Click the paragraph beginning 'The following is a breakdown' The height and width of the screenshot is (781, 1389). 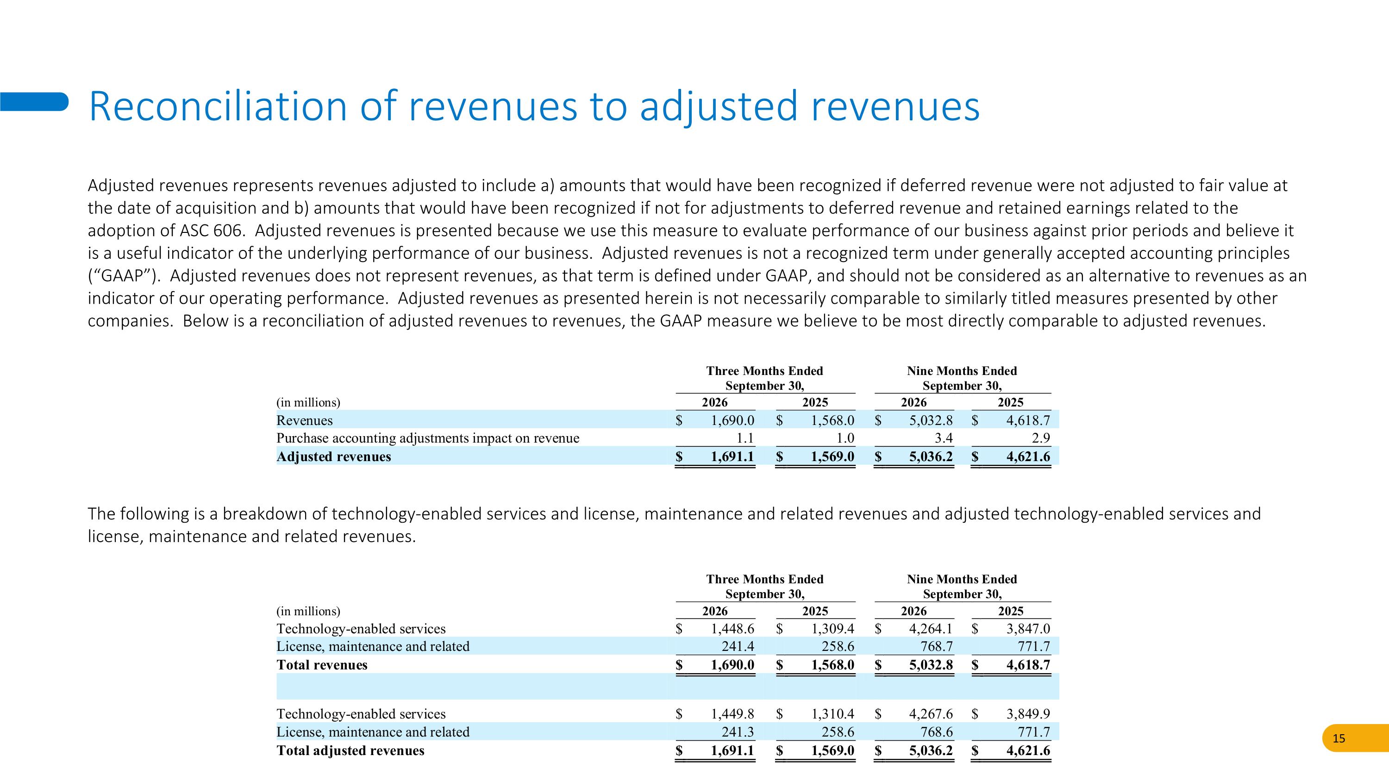[674, 525]
